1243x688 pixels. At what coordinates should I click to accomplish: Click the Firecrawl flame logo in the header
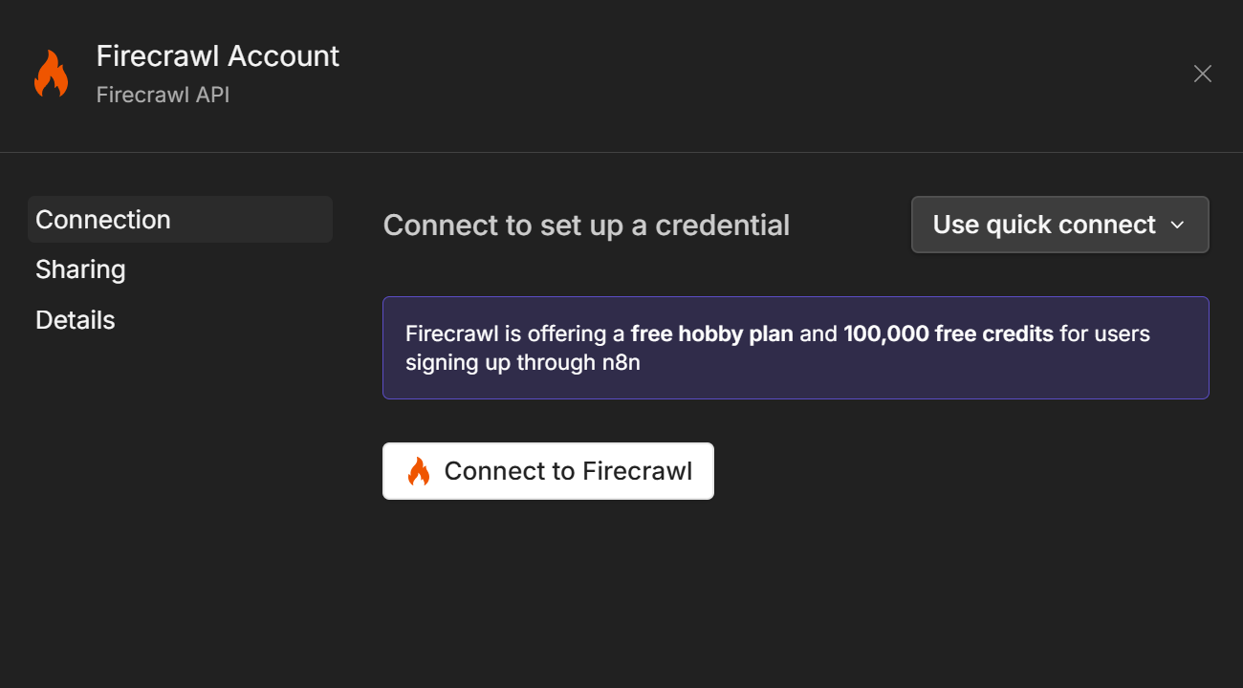pos(52,74)
